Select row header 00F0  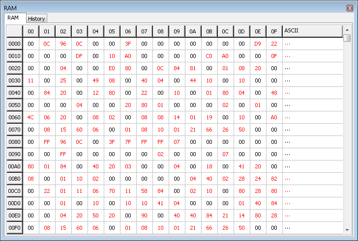(x=15, y=228)
